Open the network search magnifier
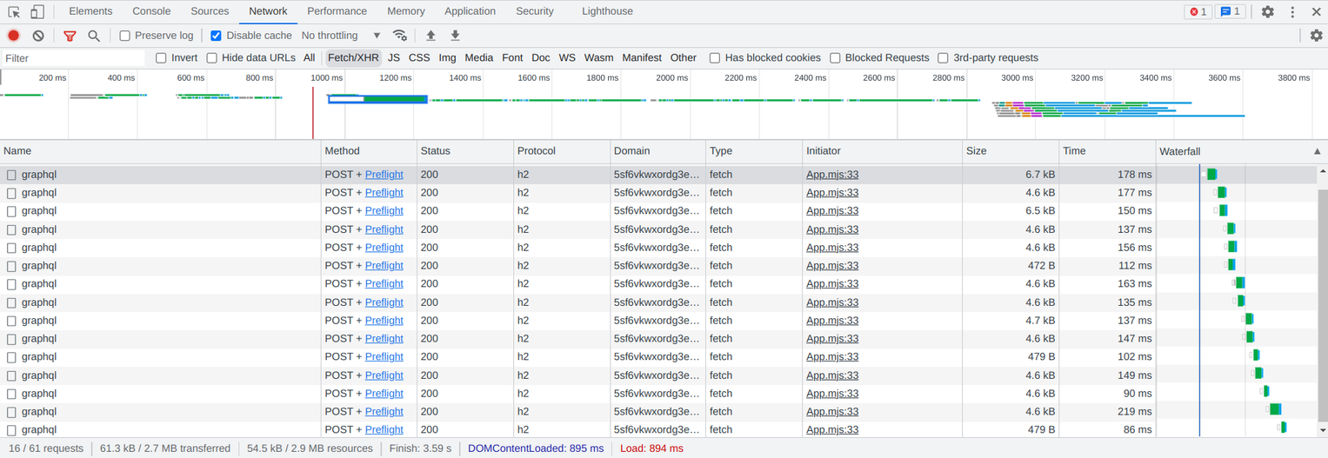 (x=94, y=36)
